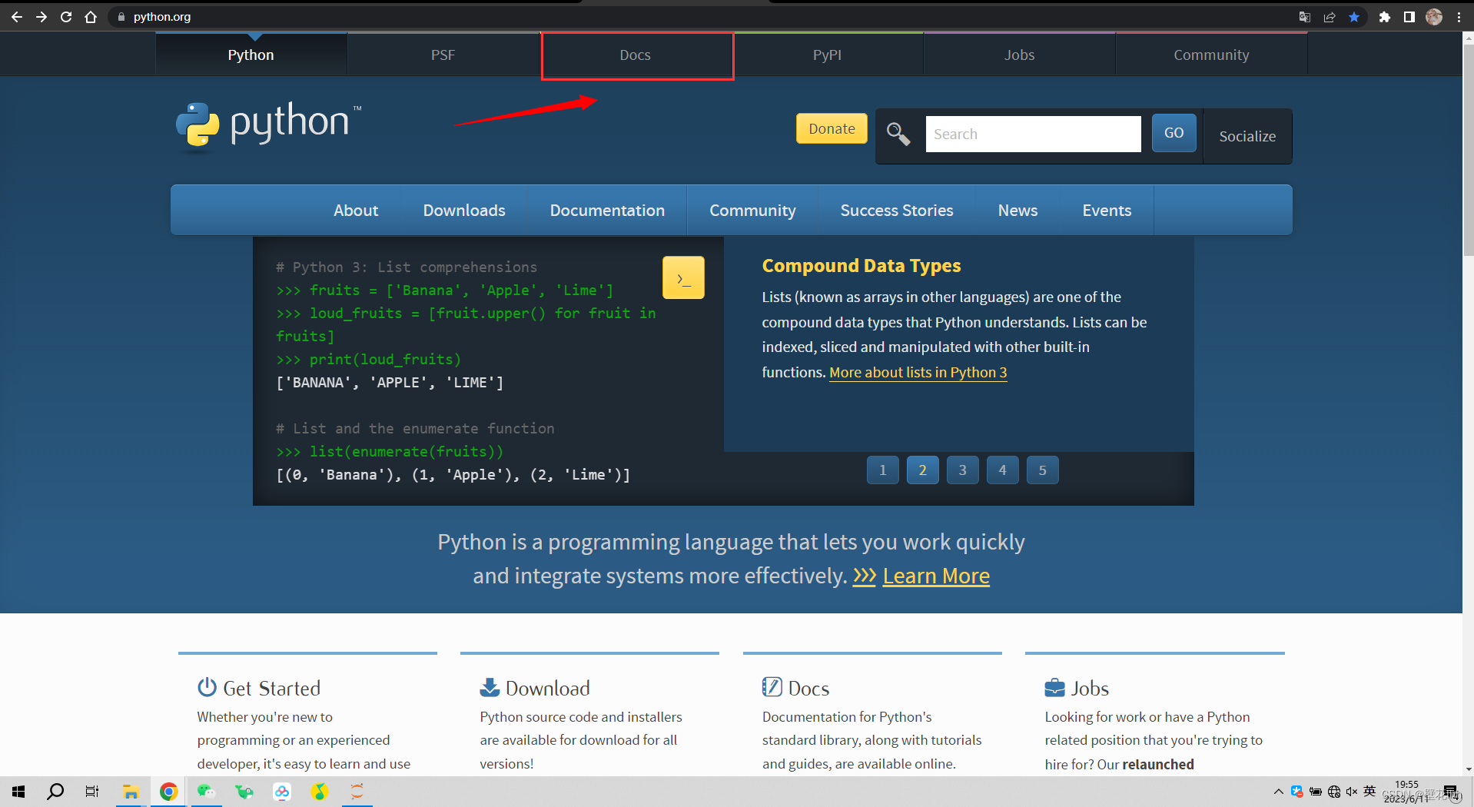This screenshot has height=807, width=1474.
Task: Open WeChat from the taskbar
Action: (205, 792)
